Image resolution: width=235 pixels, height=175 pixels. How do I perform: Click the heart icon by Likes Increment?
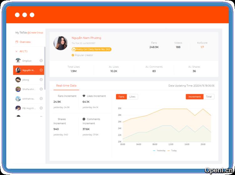(x=84, y=96)
